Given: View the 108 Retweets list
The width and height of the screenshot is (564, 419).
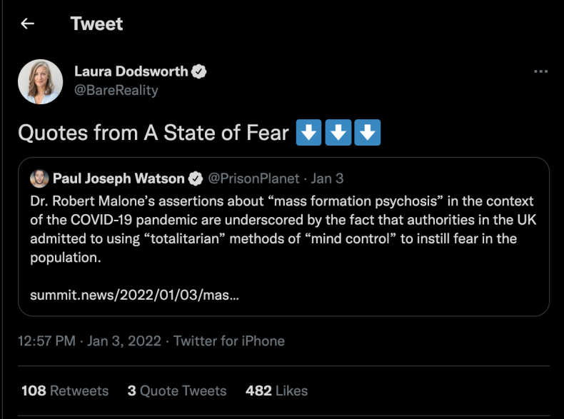Looking at the screenshot, I should pyautogui.click(x=65, y=390).
